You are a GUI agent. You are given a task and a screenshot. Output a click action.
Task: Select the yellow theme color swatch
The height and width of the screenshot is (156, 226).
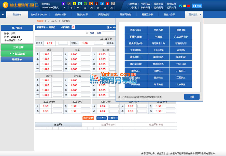tap(185, 6)
